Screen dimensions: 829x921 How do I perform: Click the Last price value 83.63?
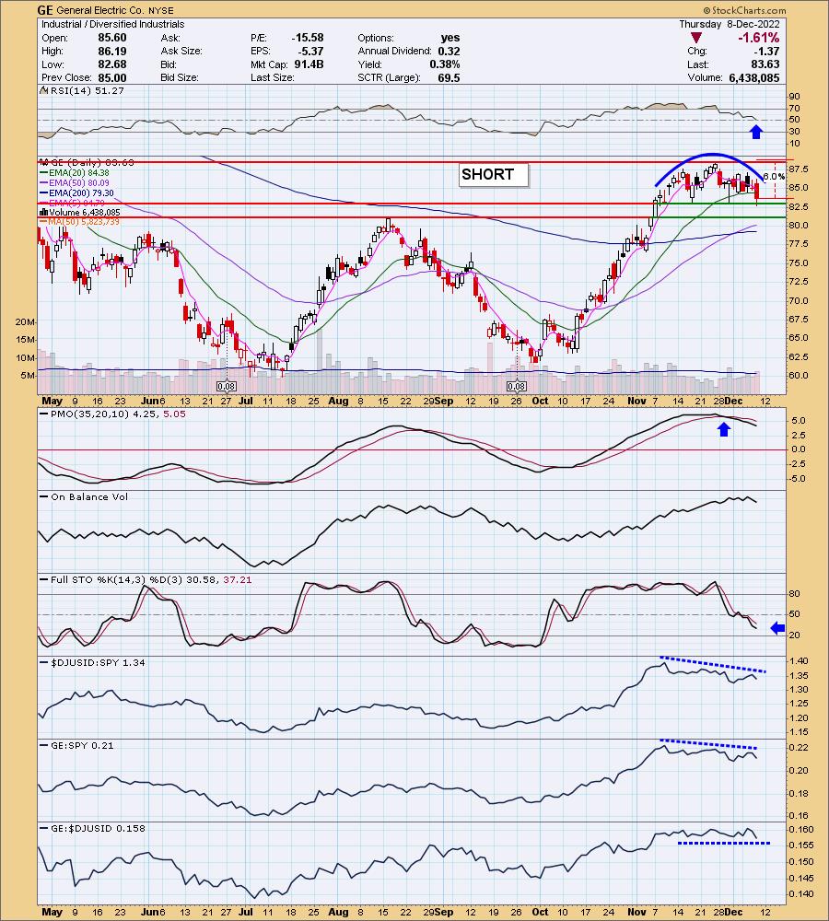coord(765,64)
